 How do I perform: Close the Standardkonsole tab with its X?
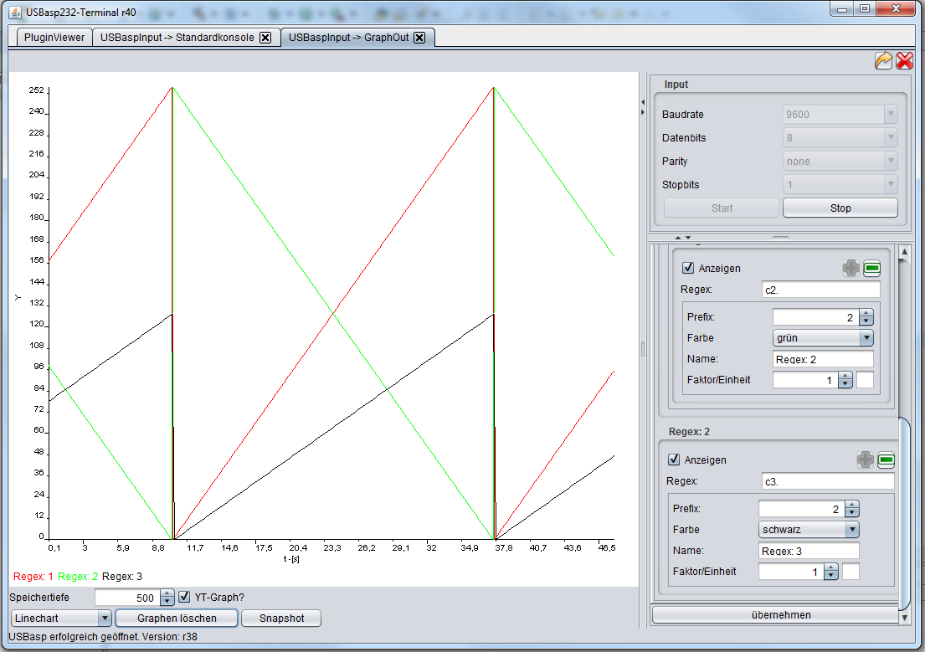(x=265, y=38)
